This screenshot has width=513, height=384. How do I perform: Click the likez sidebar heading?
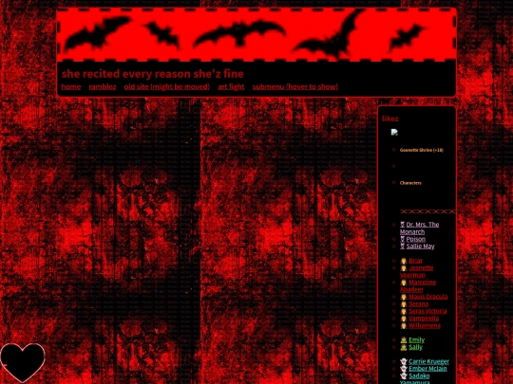[x=390, y=119]
